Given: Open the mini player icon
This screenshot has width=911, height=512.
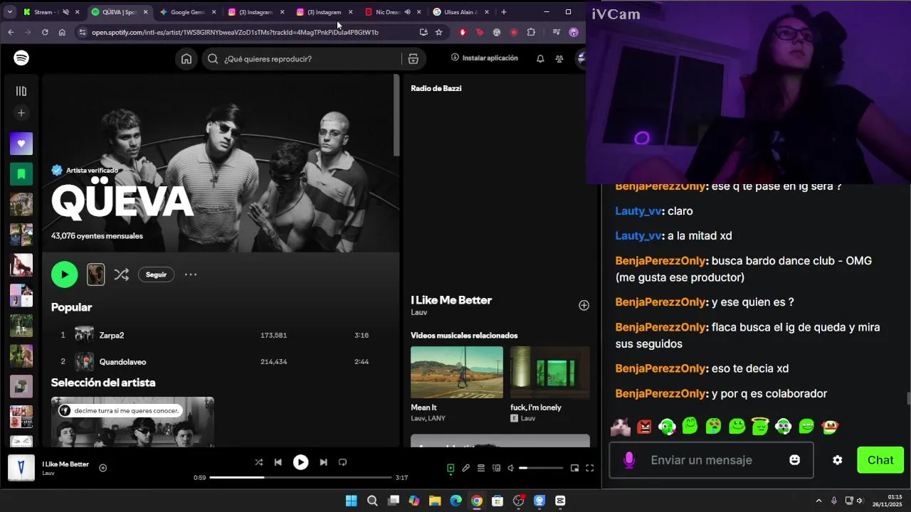Looking at the screenshot, I should pyautogui.click(x=574, y=468).
